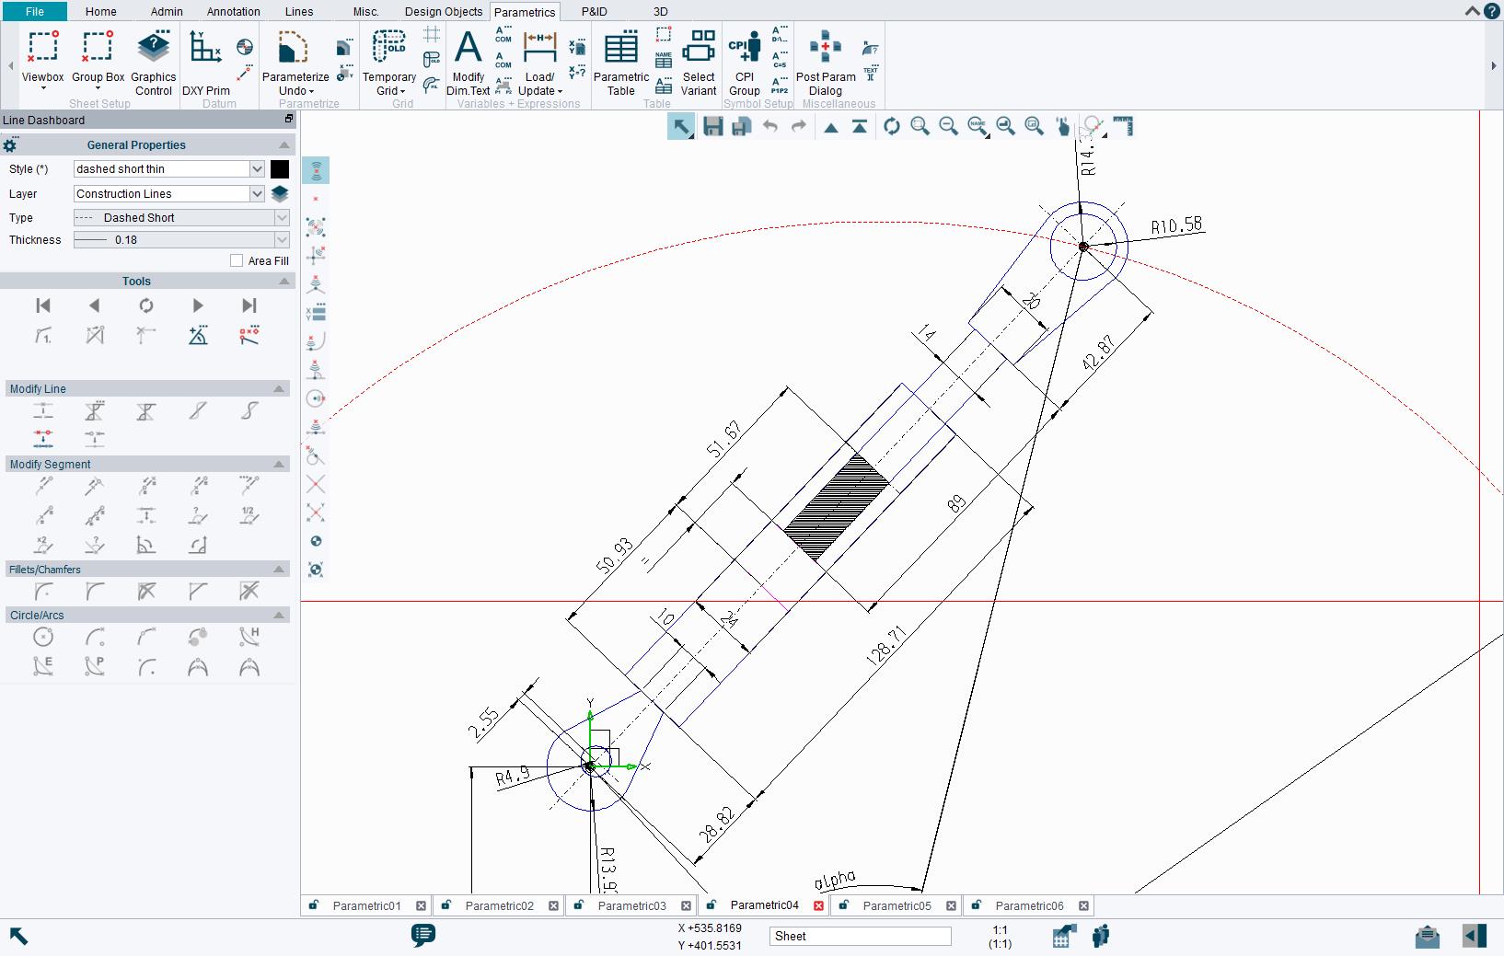This screenshot has width=1504, height=956.
Task: Enable the Area Fill checkbox
Action: point(237,260)
